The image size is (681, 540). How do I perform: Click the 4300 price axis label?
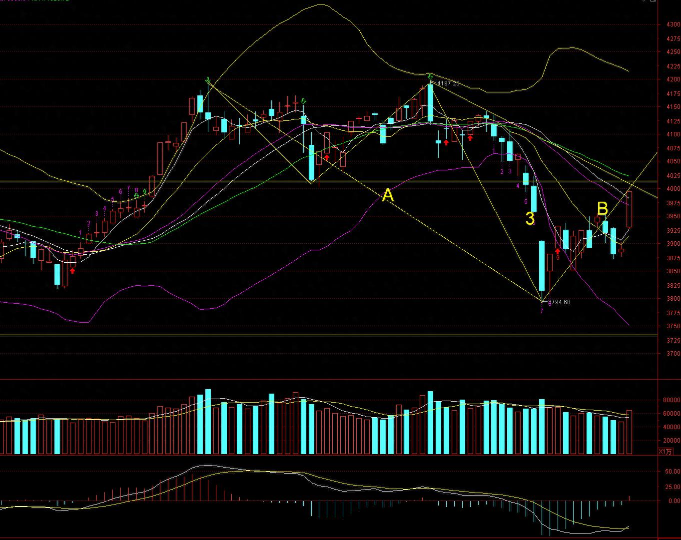click(673, 24)
